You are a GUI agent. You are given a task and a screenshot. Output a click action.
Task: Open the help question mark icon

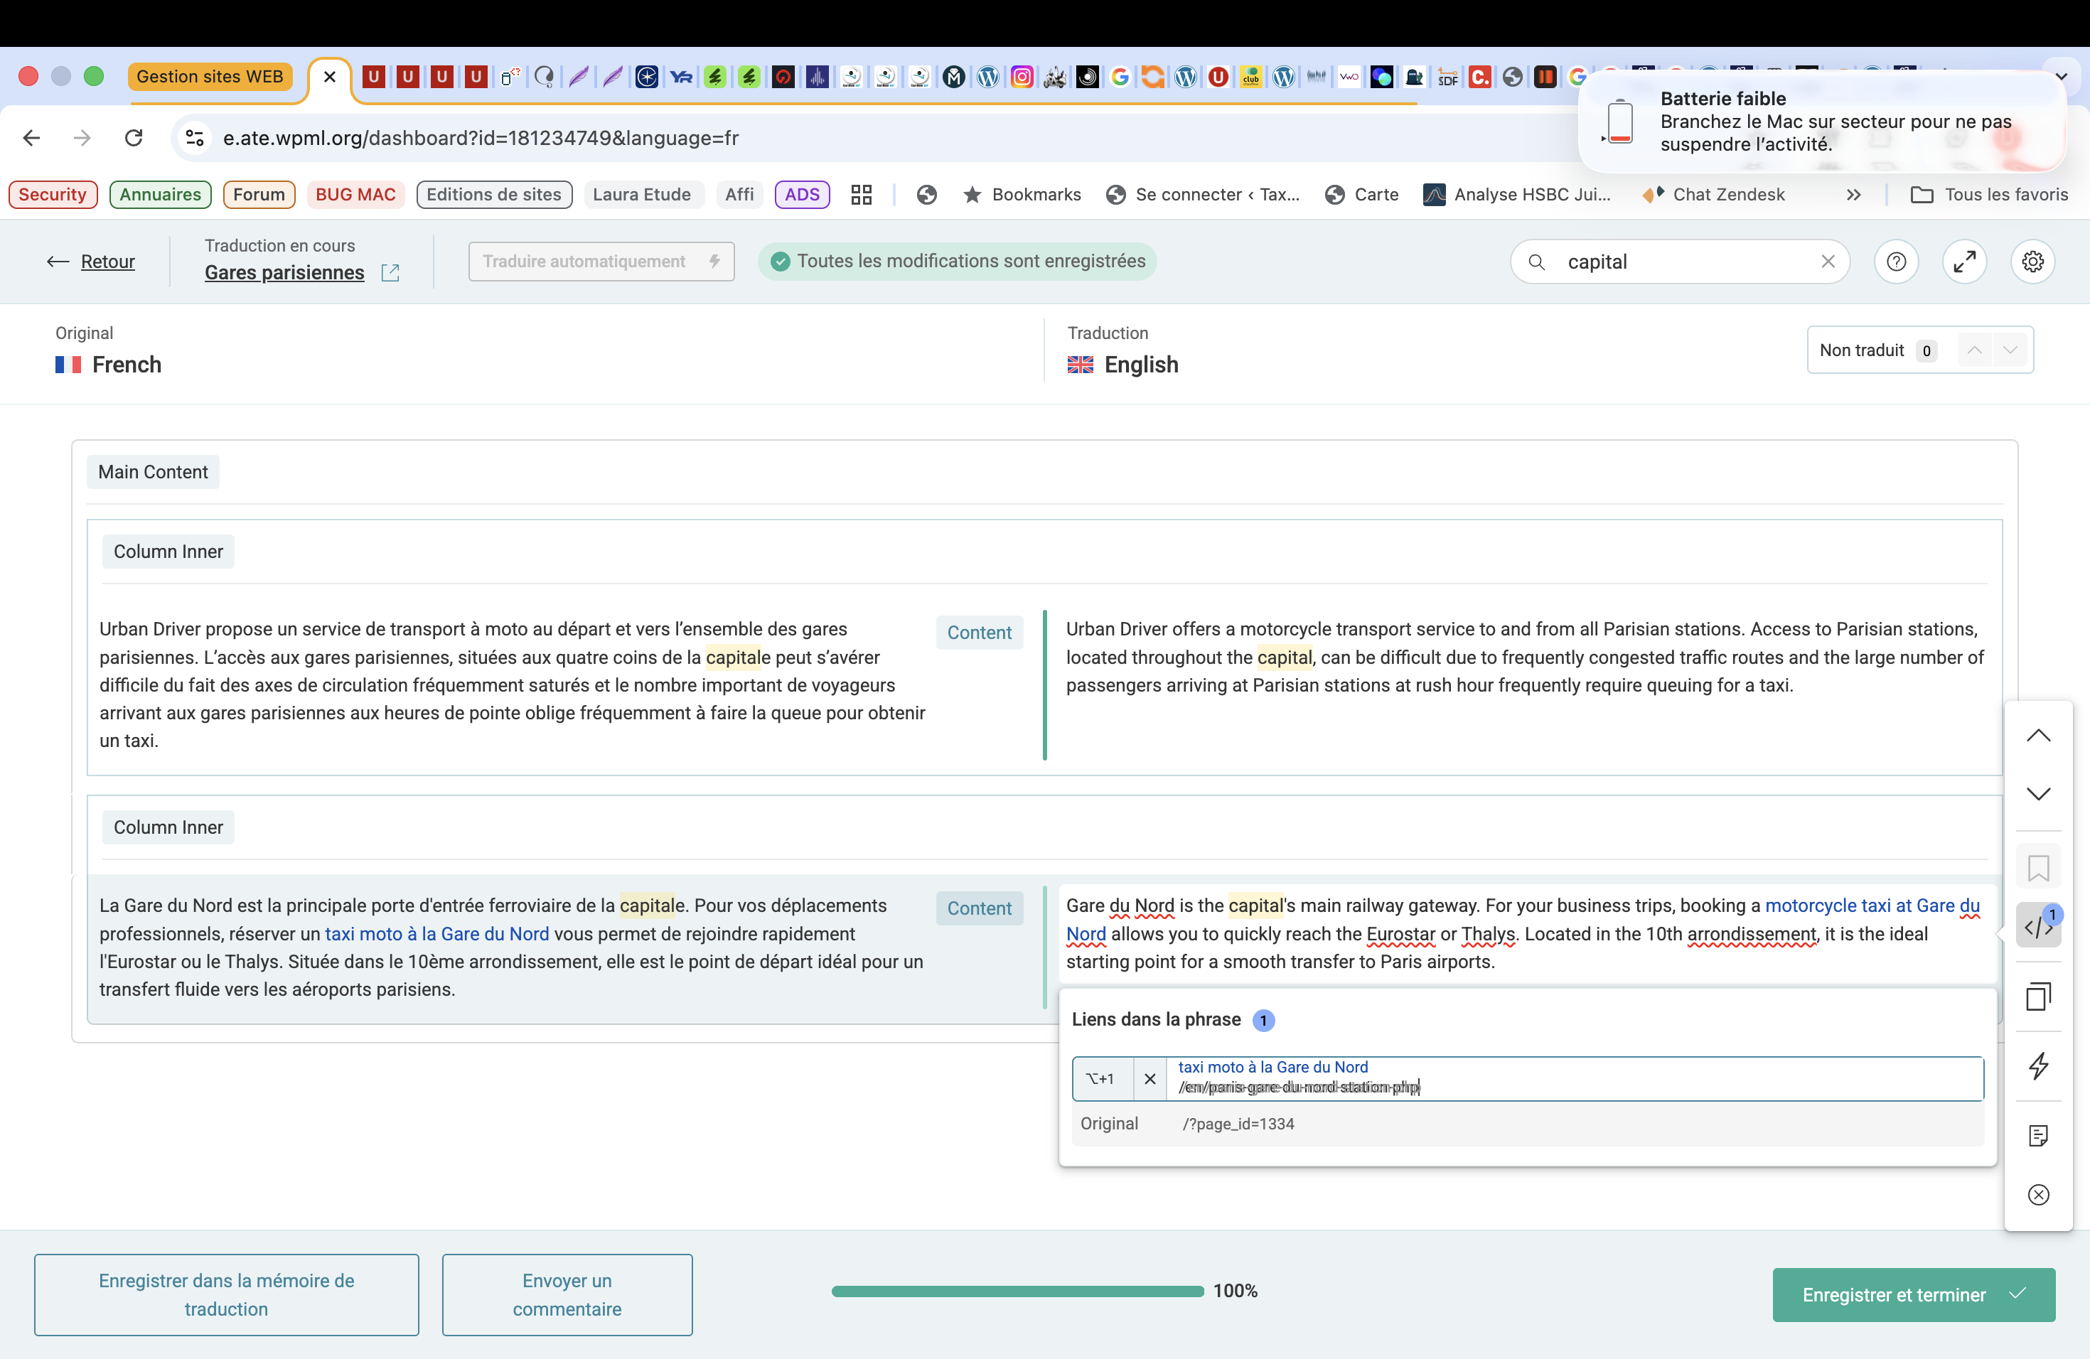coord(1896,262)
